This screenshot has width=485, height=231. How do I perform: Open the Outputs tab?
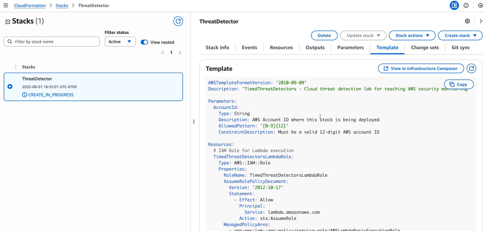(x=315, y=47)
